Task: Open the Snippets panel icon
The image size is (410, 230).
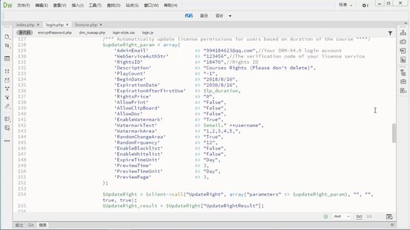Action: [403, 91]
